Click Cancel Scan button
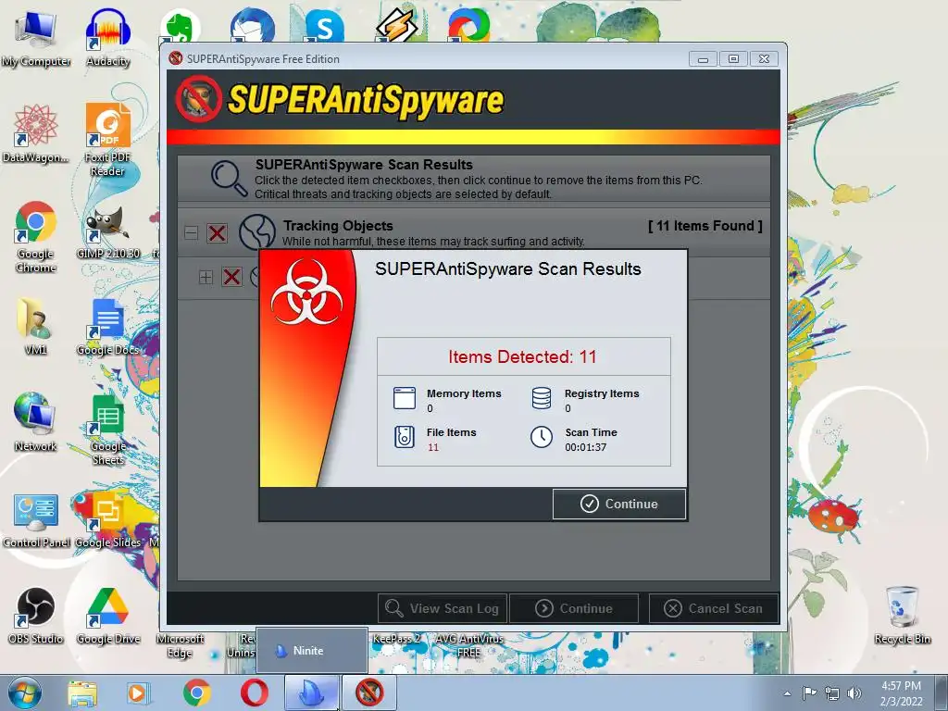 (714, 608)
